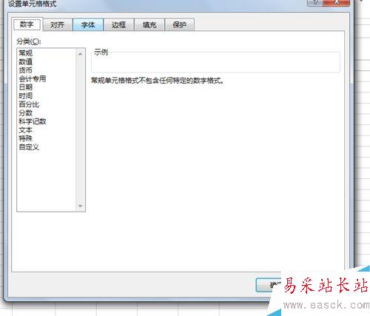
Task: Click the dialog help question-mark button
Action: tap(315, 2)
